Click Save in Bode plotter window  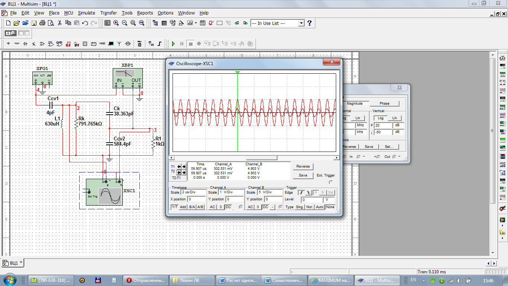coord(369,147)
